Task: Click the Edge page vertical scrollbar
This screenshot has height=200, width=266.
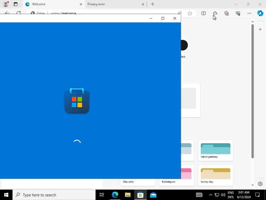Action: click(252, 91)
